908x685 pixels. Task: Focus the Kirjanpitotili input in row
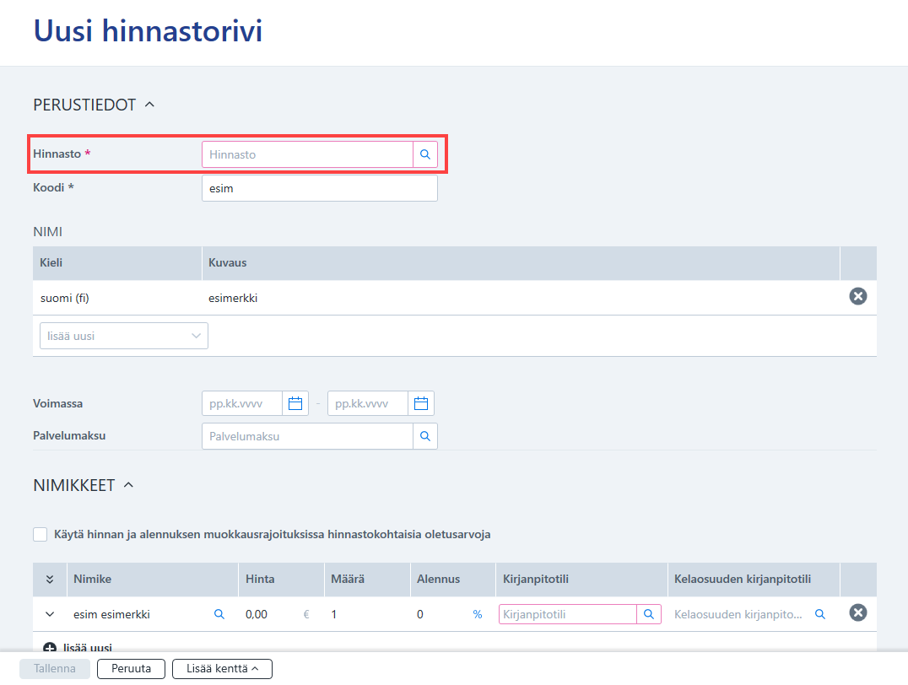click(x=567, y=614)
